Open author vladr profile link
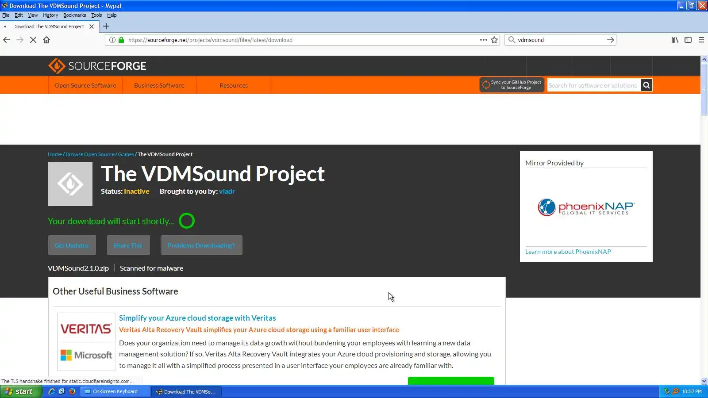 tap(227, 191)
